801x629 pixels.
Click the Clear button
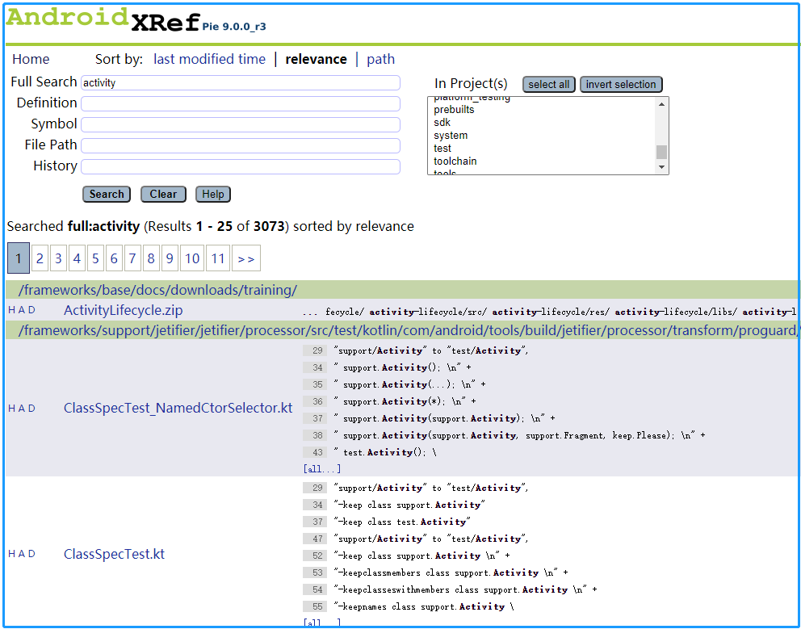(163, 194)
